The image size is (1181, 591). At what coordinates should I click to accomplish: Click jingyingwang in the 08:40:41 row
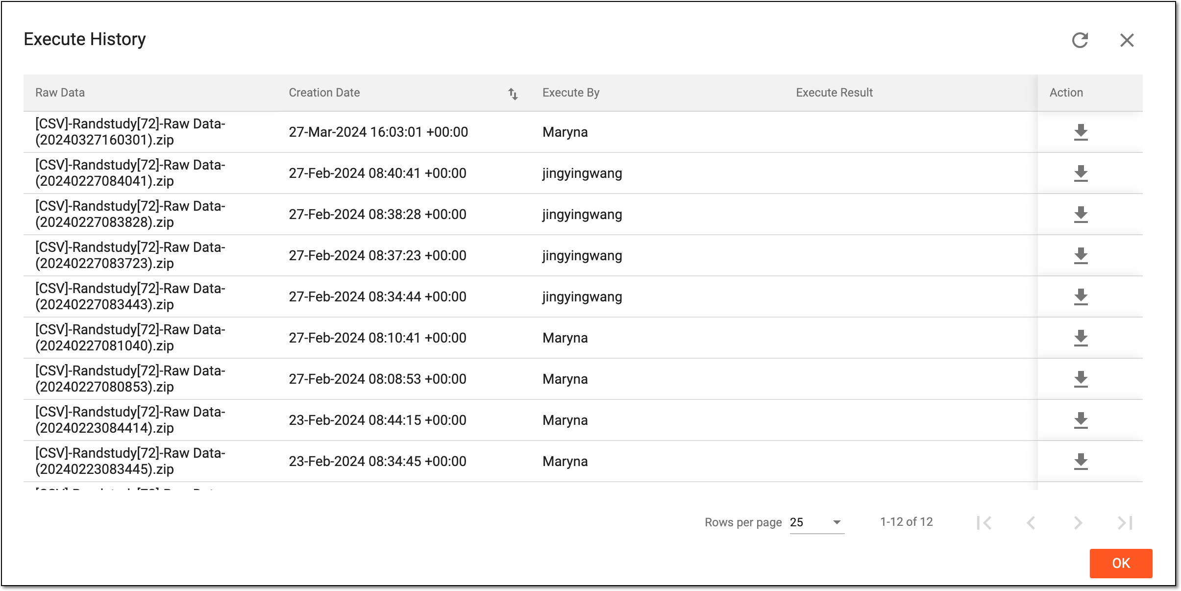582,173
